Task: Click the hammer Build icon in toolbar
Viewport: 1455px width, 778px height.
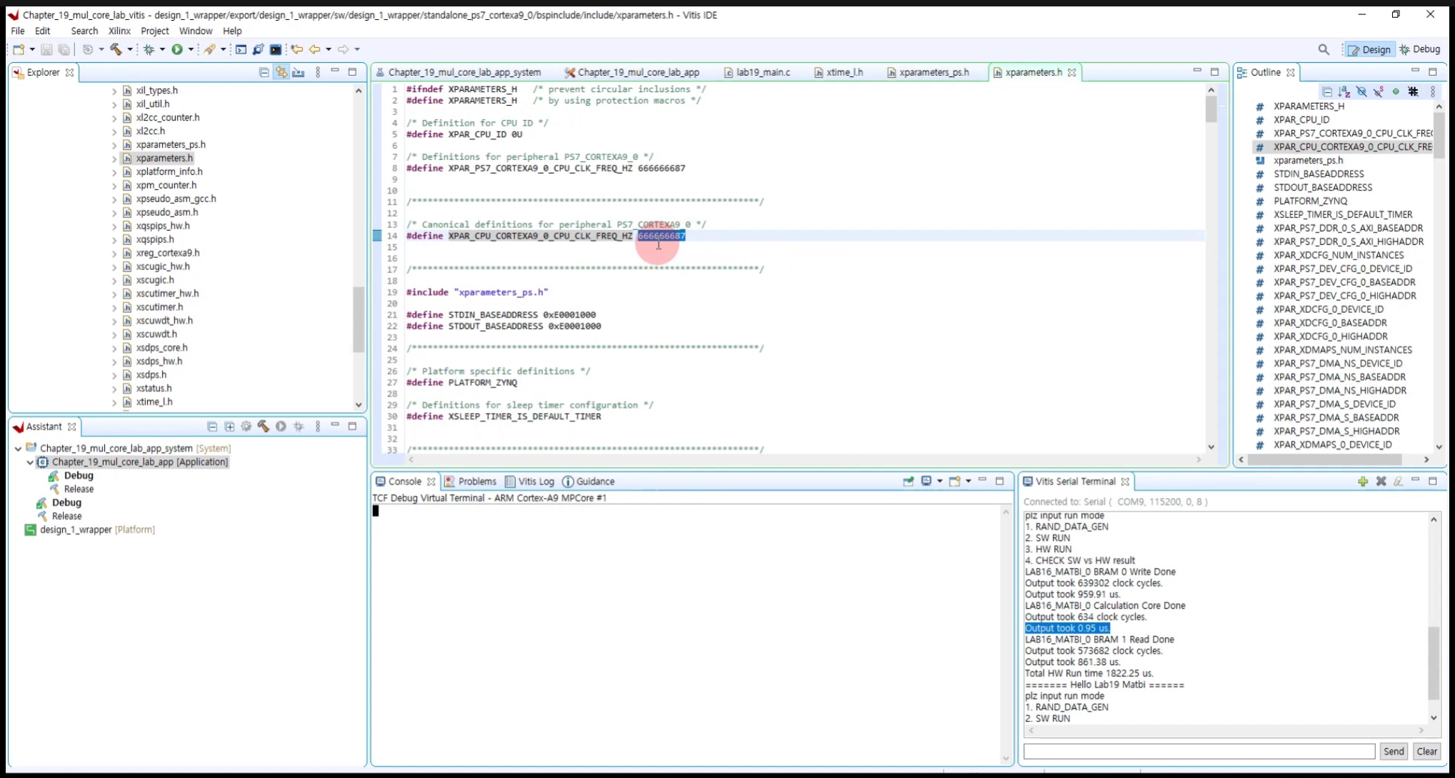Action: tap(116, 49)
